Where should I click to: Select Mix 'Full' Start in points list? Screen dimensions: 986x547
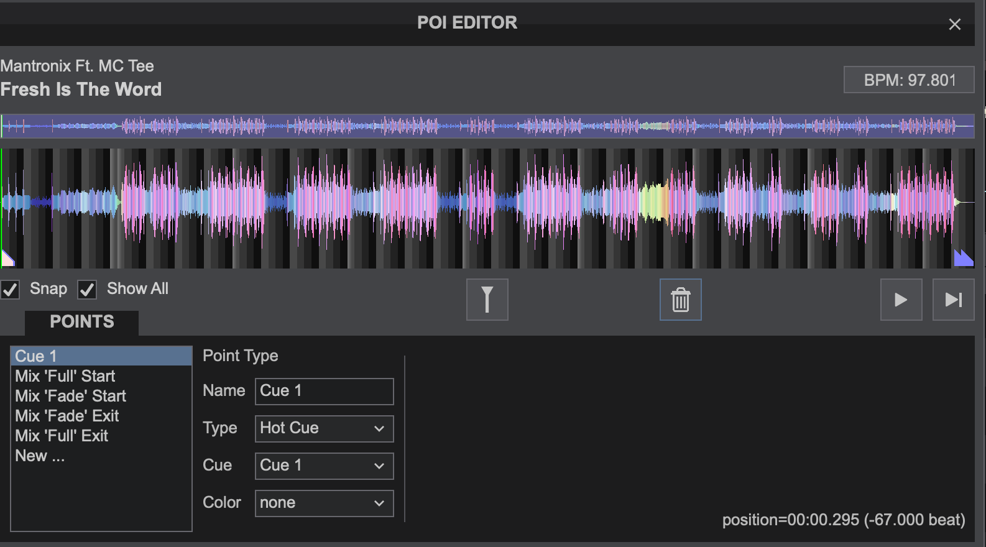click(x=65, y=376)
